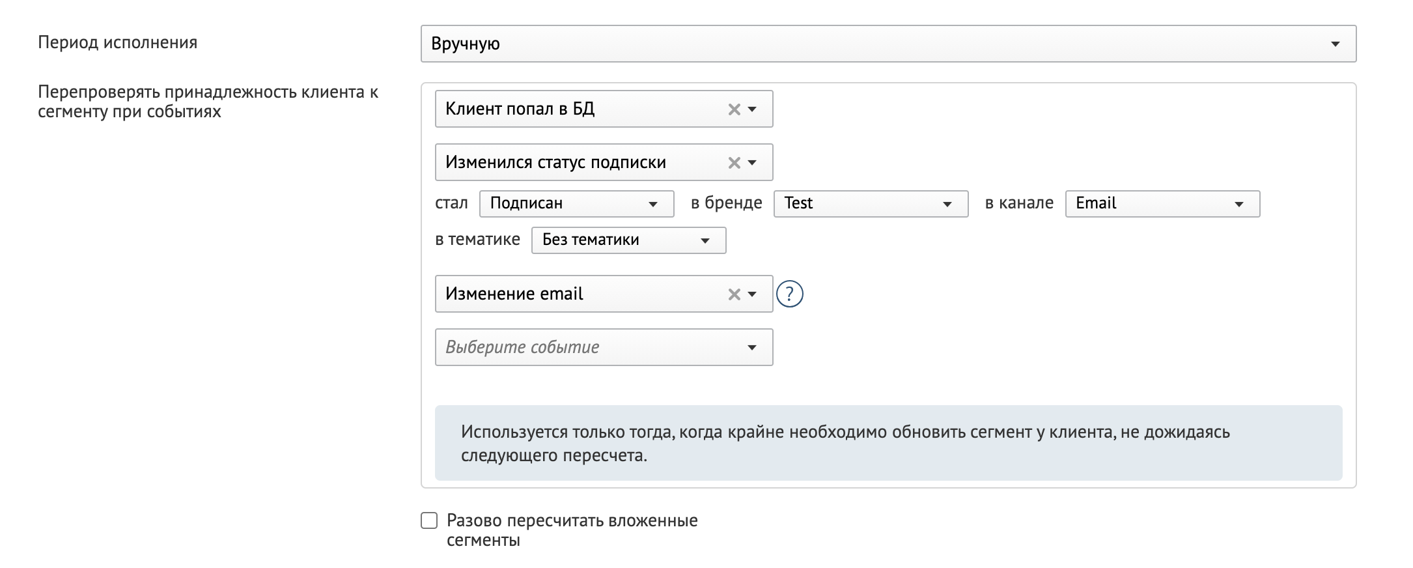The width and height of the screenshot is (1413, 568).
Task: Open the Email channel dropdown
Action: 1163,203
